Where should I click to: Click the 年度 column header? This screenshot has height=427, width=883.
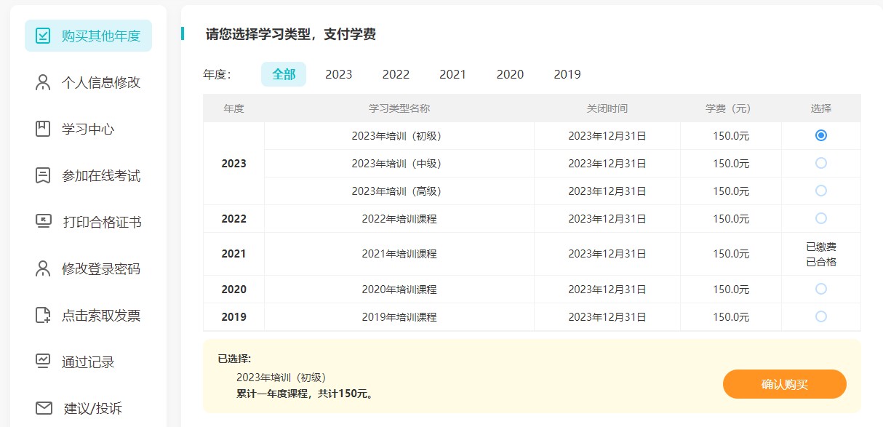pos(234,108)
